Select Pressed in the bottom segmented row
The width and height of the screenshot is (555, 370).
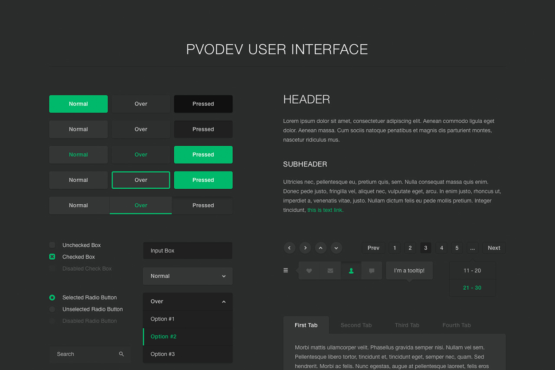click(202, 205)
